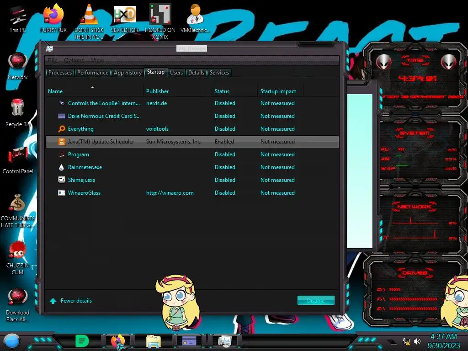Select the Startup tab
Viewport: 468px width, 351px height.
click(x=156, y=72)
